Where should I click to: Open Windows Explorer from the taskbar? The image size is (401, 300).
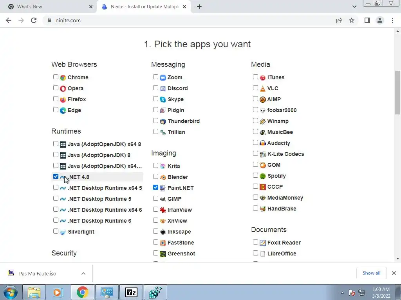coord(34,292)
